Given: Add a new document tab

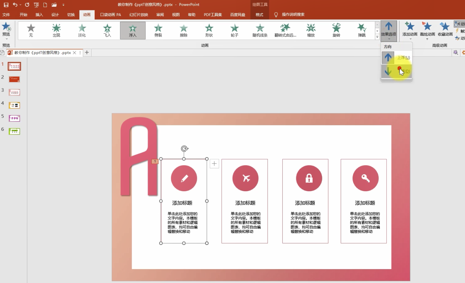Looking at the screenshot, I should (87, 53).
